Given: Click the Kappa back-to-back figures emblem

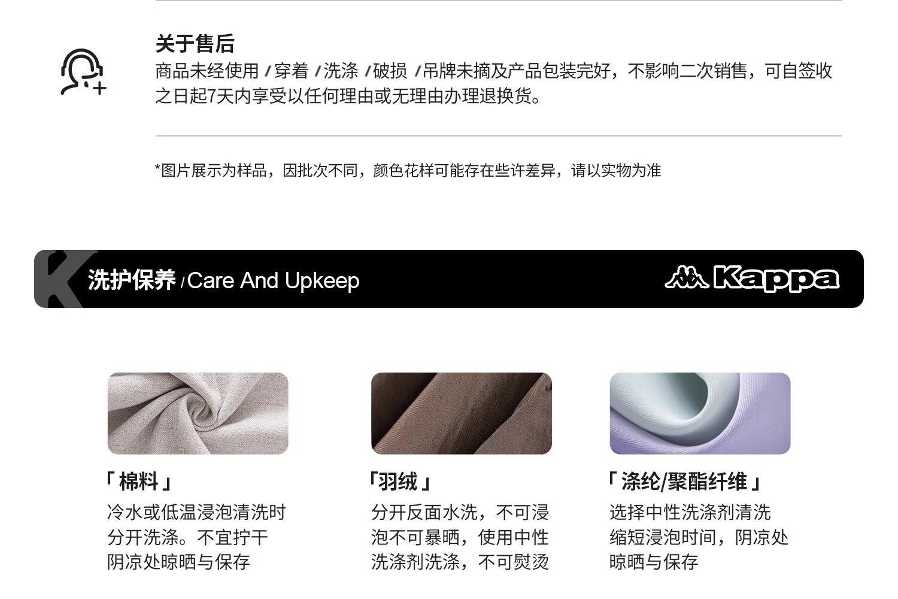Looking at the screenshot, I should point(687,277).
